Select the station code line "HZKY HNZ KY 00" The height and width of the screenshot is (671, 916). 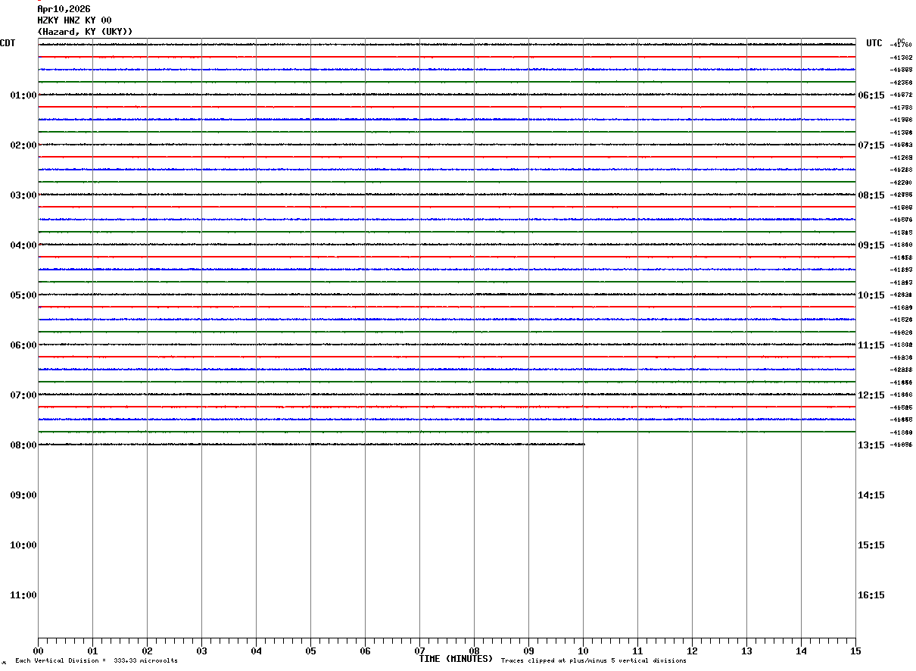click(x=74, y=20)
